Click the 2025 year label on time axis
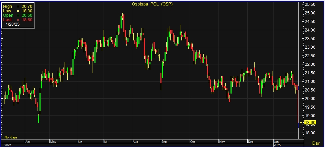This screenshot has height=147, width=325. tap(278, 145)
